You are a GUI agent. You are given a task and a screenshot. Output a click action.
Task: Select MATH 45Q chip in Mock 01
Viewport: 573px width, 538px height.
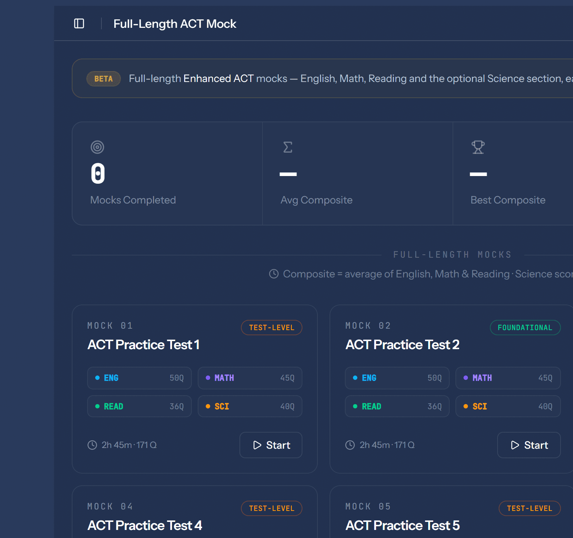pyautogui.click(x=250, y=378)
